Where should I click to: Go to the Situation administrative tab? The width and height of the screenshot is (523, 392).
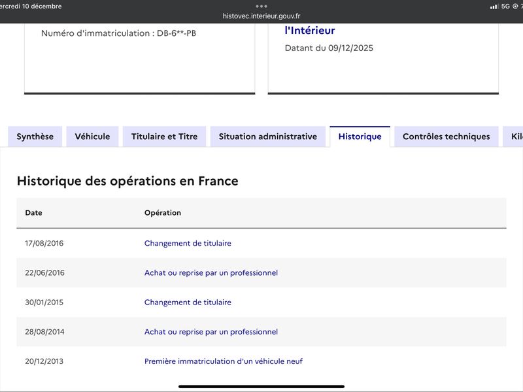pos(267,137)
